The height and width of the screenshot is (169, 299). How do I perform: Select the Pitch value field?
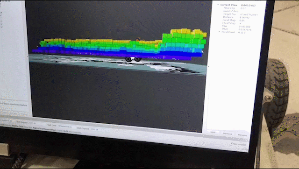tap(245, 30)
